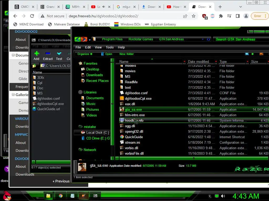Select QuickGuide.url in 7-Zip list
269x201 pixels.
[x=48, y=109]
